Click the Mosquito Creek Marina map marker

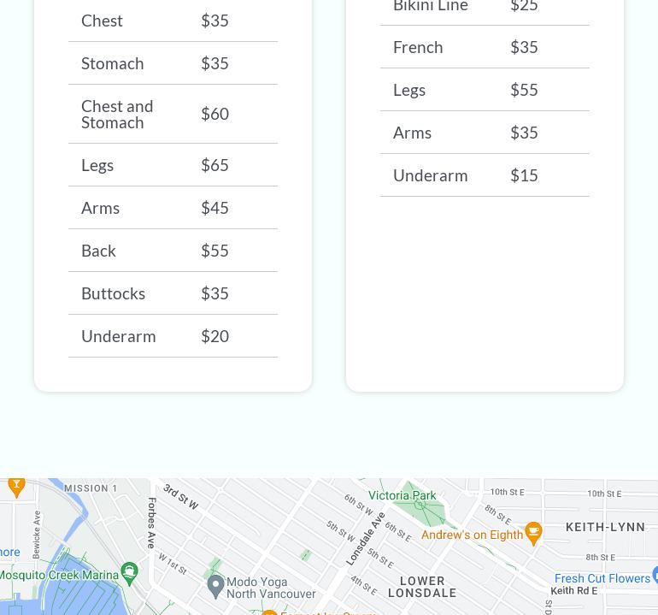click(x=129, y=571)
